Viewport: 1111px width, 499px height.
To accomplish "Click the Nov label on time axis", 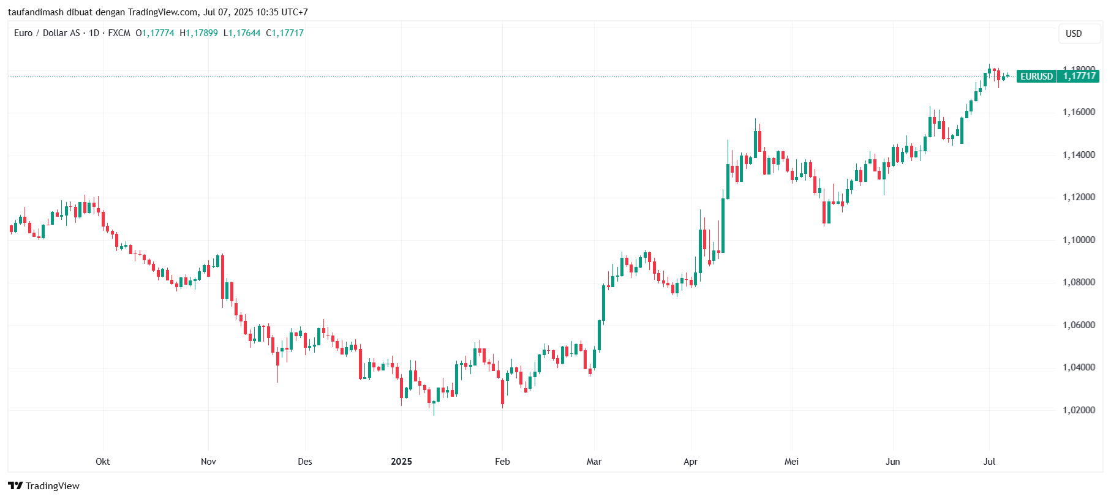I will (208, 462).
